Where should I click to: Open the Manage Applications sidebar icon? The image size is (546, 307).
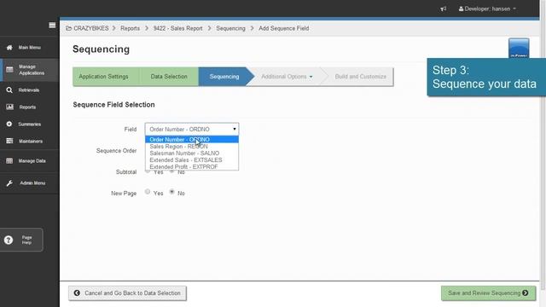coord(9,70)
